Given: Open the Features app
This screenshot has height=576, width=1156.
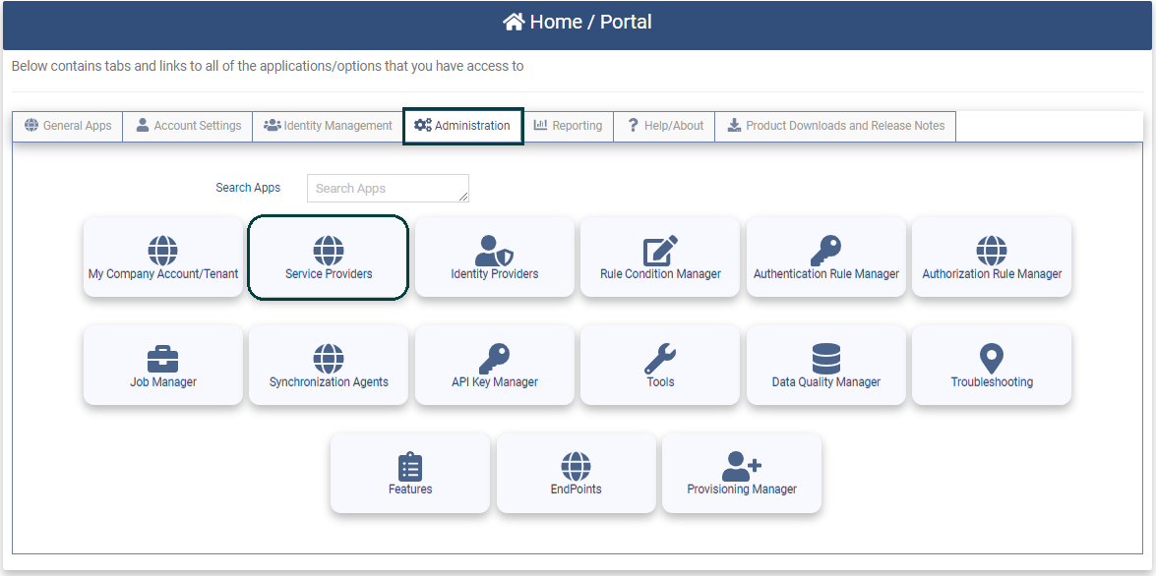Looking at the screenshot, I should tap(410, 473).
